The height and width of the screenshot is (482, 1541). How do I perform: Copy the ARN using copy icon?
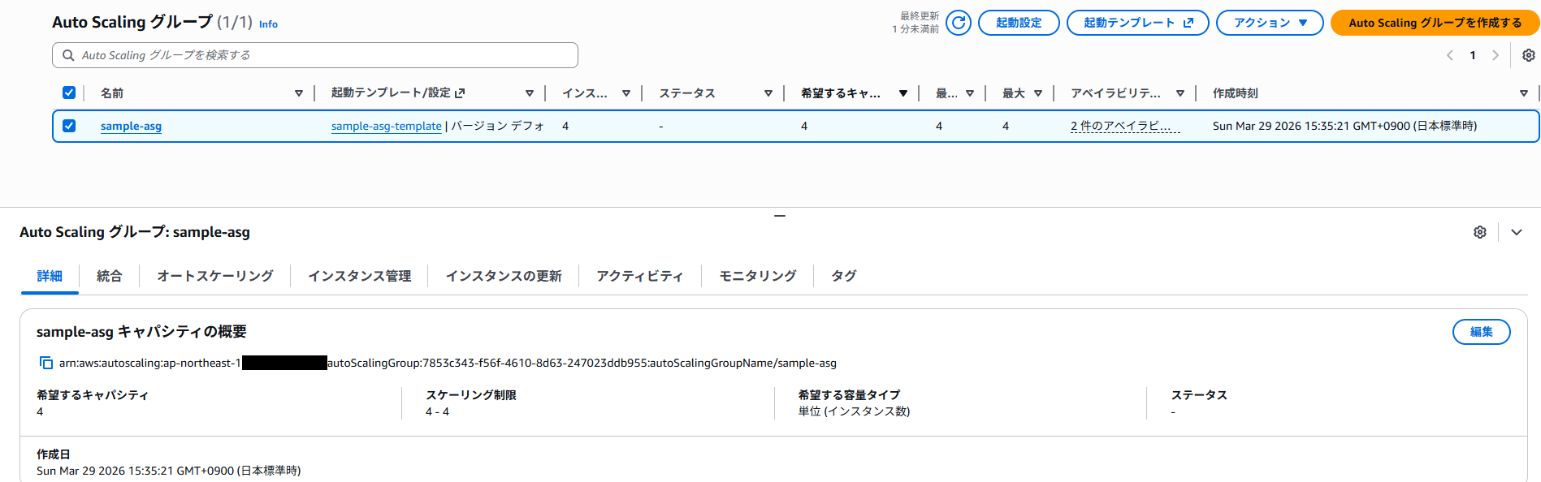coord(46,363)
